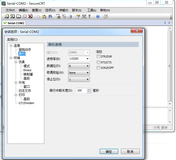Click the Print Screen icon
The image size is (176, 160).
pos(58,16)
